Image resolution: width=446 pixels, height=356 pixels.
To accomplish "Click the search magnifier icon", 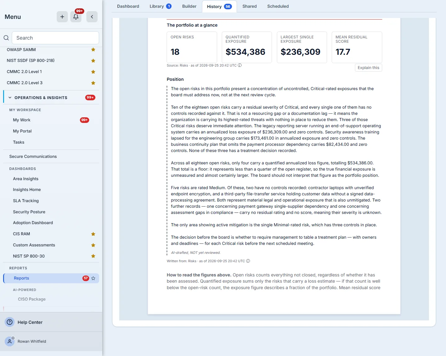I will click(x=6, y=38).
